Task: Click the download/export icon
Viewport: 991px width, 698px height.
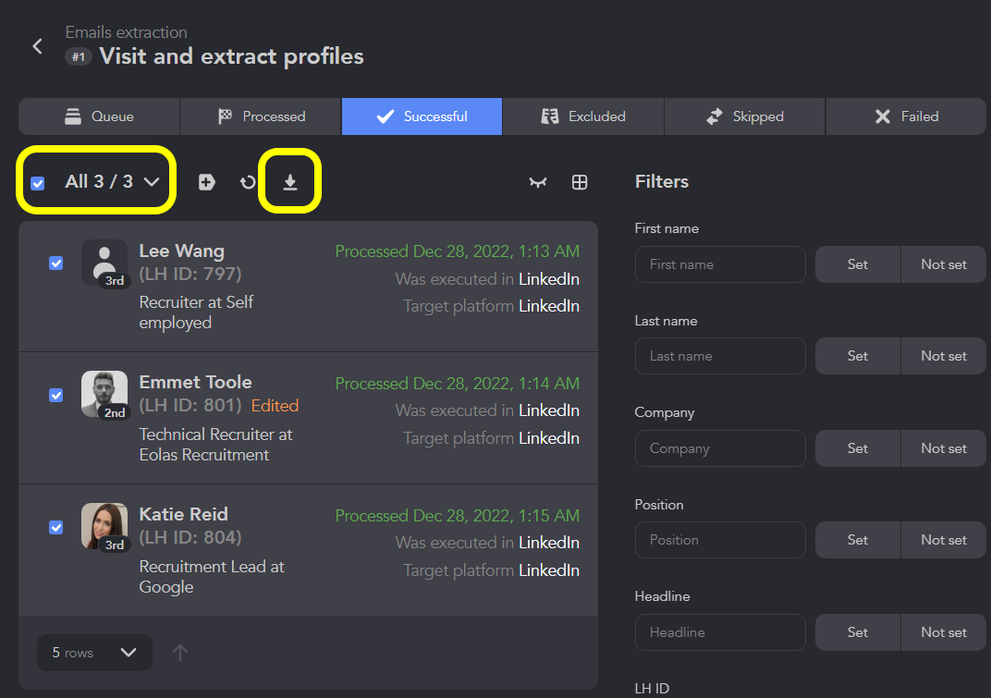Action: click(x=290, y=182)
